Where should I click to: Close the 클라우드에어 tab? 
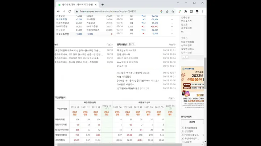[96, 5]
